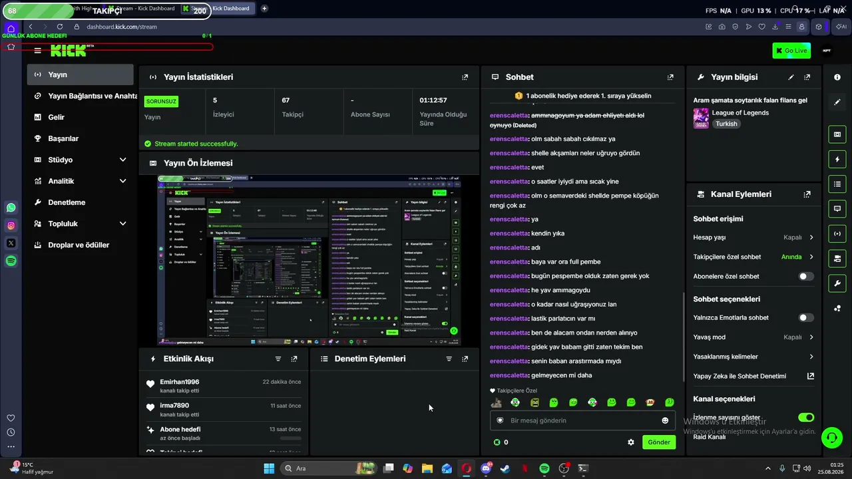852x479 pixels.
Task: Click the Bir mesaj gönderin input
Action: 582,420
